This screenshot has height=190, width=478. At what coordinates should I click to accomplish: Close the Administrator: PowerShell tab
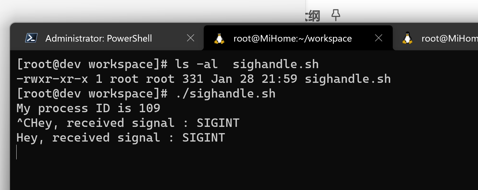pos(191,38)
